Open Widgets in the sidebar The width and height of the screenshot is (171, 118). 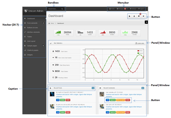[34, 55]
